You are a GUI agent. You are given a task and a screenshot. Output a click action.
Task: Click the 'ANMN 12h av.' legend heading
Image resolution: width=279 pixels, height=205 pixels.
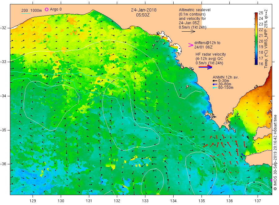(x=226, y=77)
